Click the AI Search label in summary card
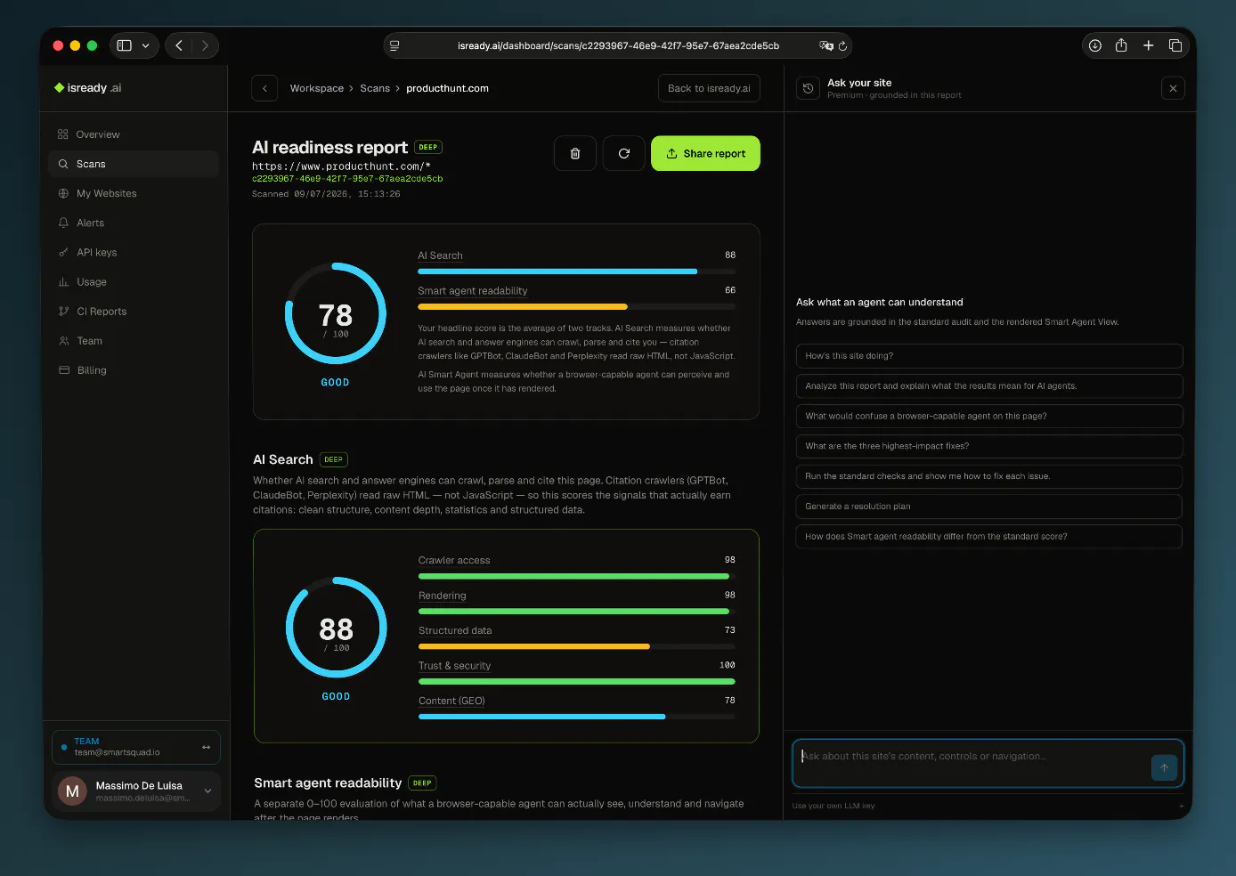Image resolution: width=1236 pixels, height=876 pixels. 440,255
